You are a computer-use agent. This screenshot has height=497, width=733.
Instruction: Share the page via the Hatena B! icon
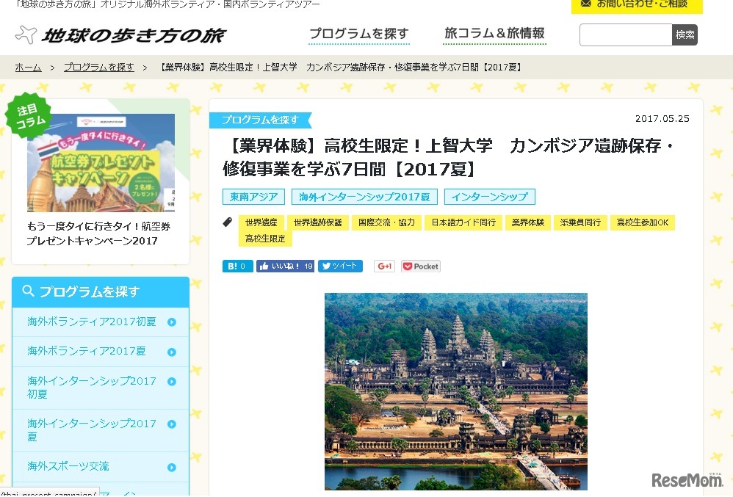pyautogui.click(x=231, y=266)
